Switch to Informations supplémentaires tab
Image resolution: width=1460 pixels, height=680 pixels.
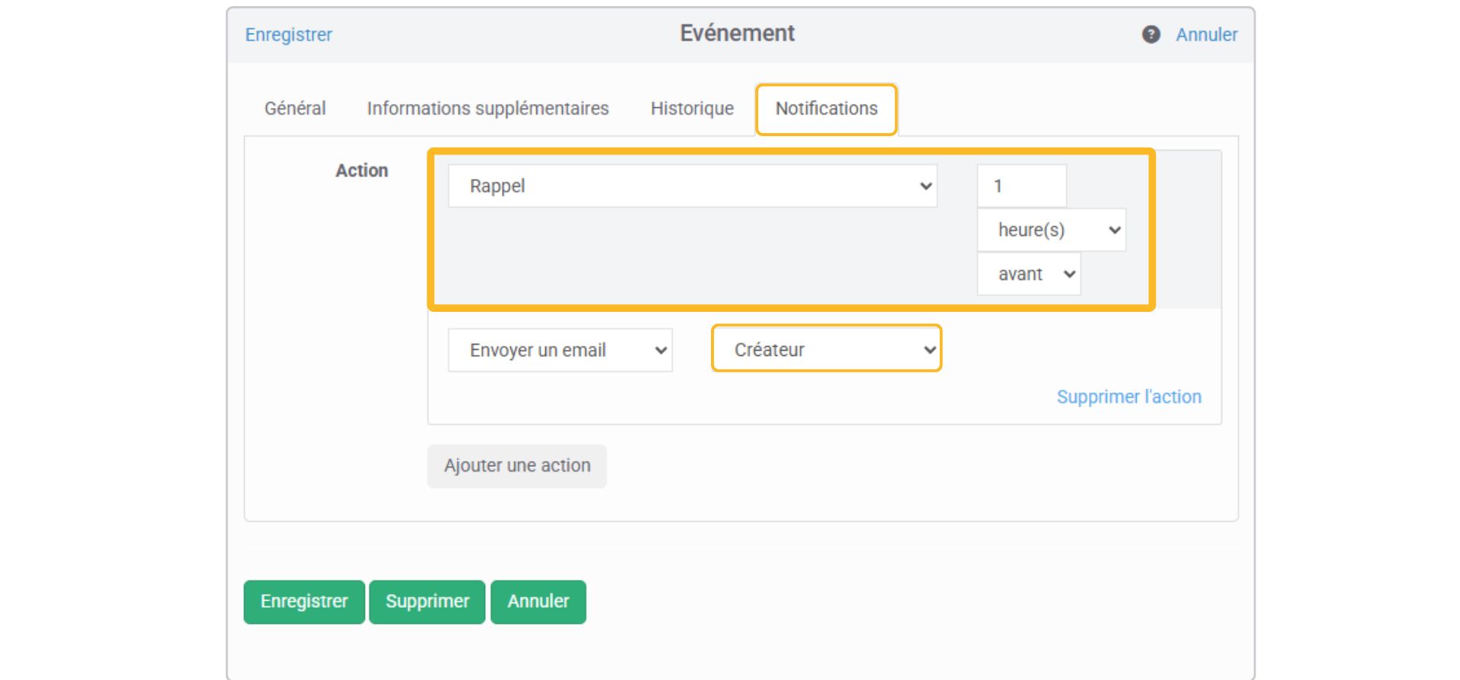coord(487,109)
